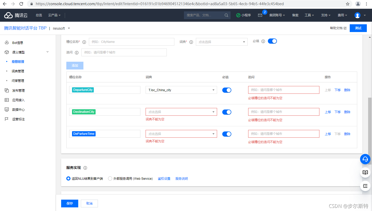The height and width of the screenshot is (211, 372).
Task: Open dictionary dropdown for DestinationCity
Action: (x=181, y=112)
